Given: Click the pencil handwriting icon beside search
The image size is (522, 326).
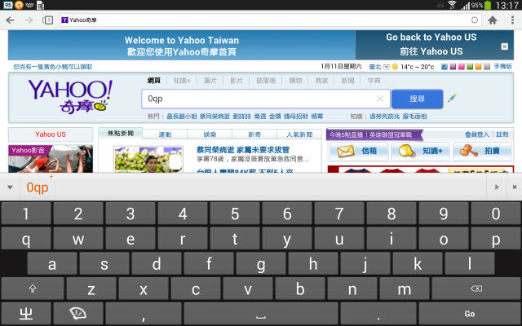Looking at the screenshot, I should (452, 98).
